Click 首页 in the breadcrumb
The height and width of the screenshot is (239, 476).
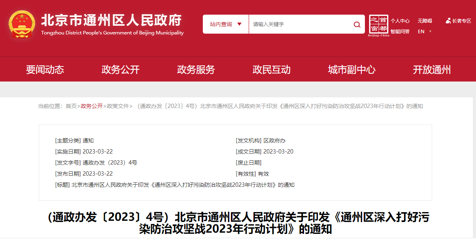[71, 106]
